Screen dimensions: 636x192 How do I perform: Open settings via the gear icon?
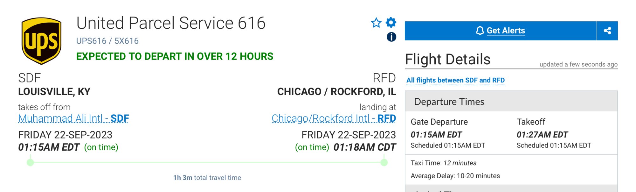click(391, 22)
